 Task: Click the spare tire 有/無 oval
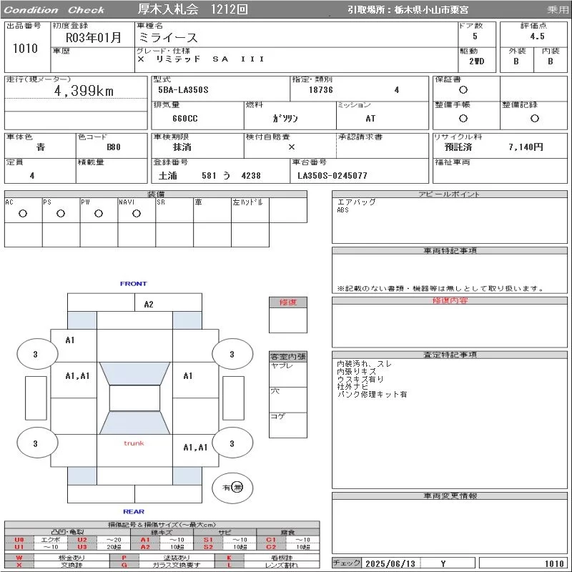pyautogui.click(x=232, y=488)
